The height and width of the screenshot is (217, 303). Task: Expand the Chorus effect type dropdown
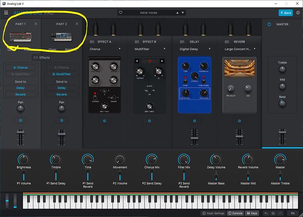tap(105, 49)
